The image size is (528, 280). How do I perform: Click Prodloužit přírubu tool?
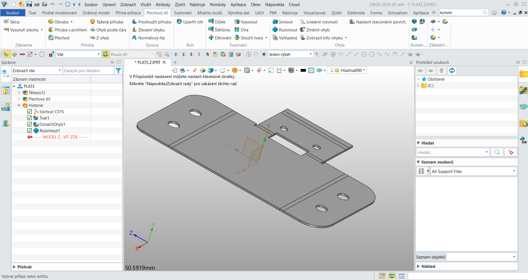[151, 22]
